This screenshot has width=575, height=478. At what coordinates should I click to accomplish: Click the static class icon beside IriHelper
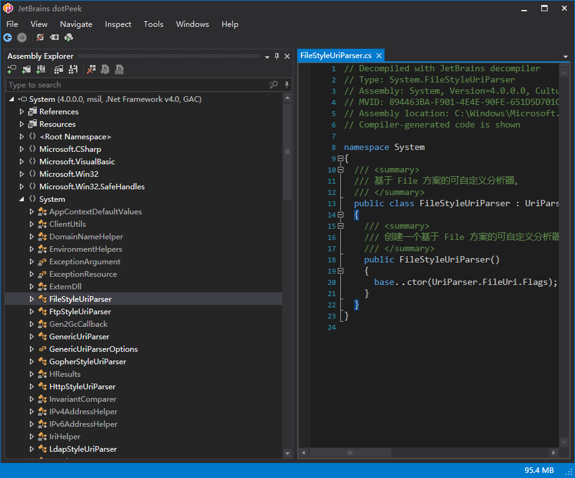pyautogui.click(x=42, y=436)
